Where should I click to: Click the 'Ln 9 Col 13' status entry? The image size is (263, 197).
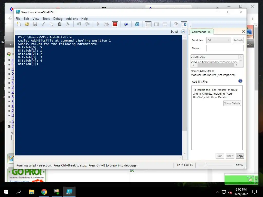pos(185,165)
